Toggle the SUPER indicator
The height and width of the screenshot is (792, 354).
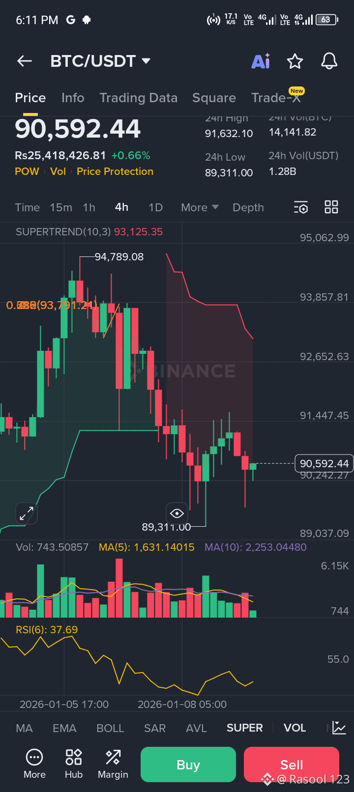pyautogui.click(x=245, y=728)
